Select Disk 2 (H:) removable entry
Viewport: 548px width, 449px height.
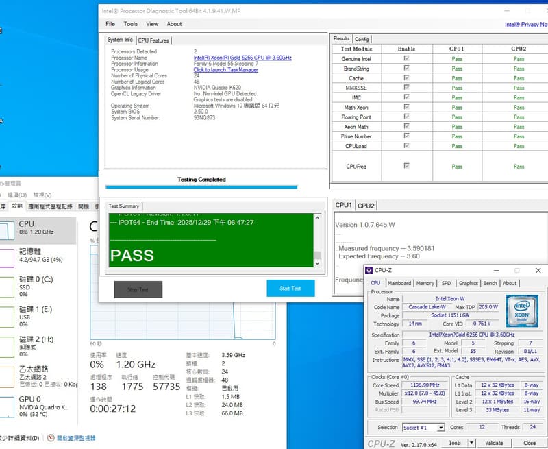click(38, 347)
